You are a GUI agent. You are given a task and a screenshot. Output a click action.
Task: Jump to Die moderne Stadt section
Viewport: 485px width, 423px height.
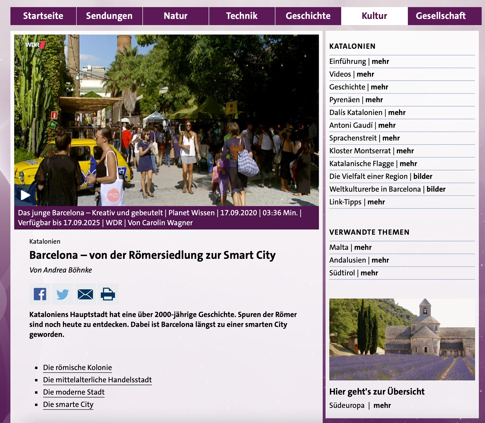tap(74, 392)
